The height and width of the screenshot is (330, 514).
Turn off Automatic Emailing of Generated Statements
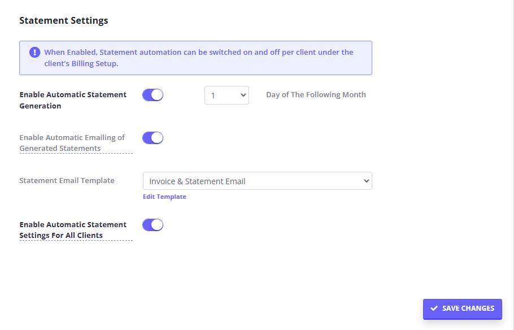[153, 137]
